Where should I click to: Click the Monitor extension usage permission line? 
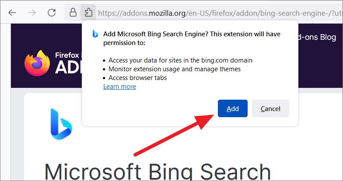pyautogui.click(x=175, y=69)
